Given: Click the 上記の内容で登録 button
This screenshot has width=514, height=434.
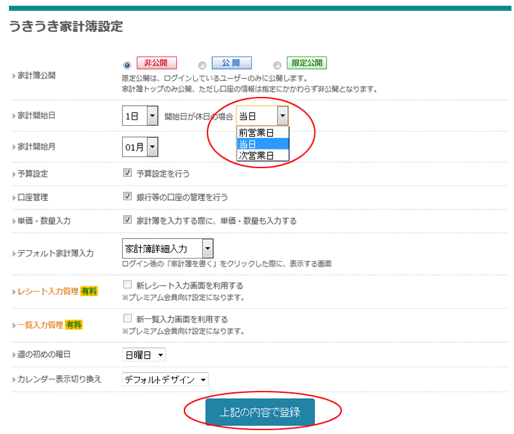Looking at the screenshot, I should pyautogui.click(x=260, y=412).
